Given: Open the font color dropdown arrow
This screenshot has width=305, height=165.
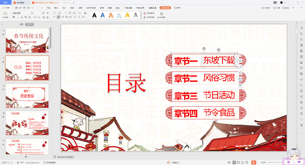Looking at the screenshot, I should click(32, 17).
